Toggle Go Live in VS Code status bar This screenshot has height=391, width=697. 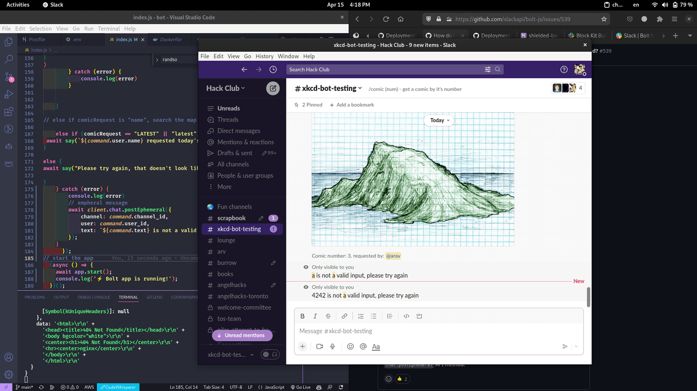300,387
